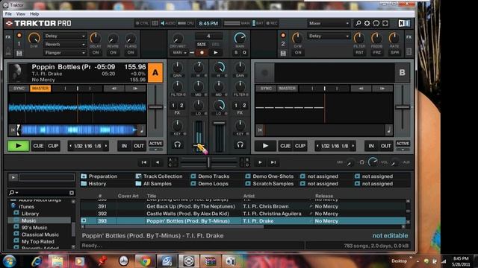Open Reverb effect dropdown in FX unit 1

(x=65, y=45)
